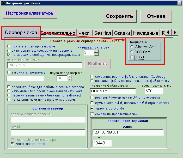The height and width of the screenshot is (158, 183).
Task: Switch to the 'Дополнительно' tab
Action: point(58,33)
